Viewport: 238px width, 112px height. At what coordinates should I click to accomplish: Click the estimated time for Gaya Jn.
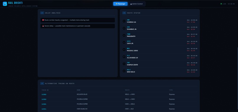[191, 44]
